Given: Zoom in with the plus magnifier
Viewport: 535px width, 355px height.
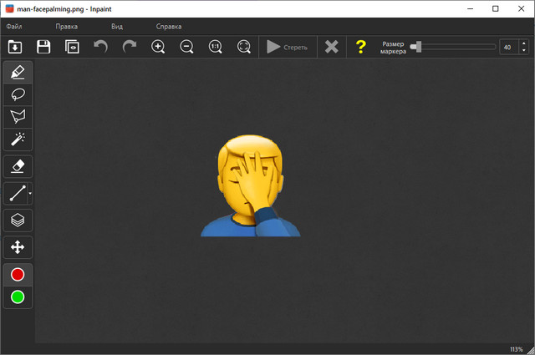Looking at the screenshot, I should (158, 47).
